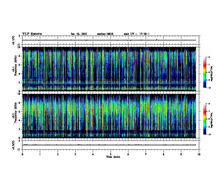224x173 pixels.
Task: Click the ch.2 color bar "-6" label
Action: click(209, 104)
